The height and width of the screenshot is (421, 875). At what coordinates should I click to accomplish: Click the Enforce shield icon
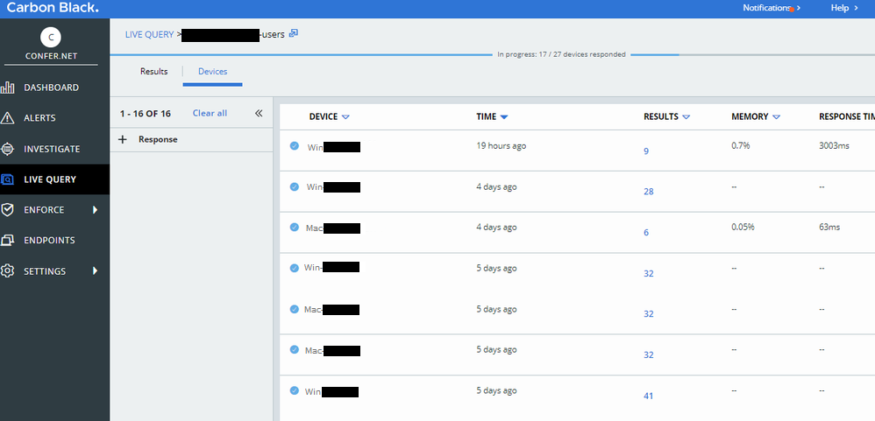coord(8,210)
